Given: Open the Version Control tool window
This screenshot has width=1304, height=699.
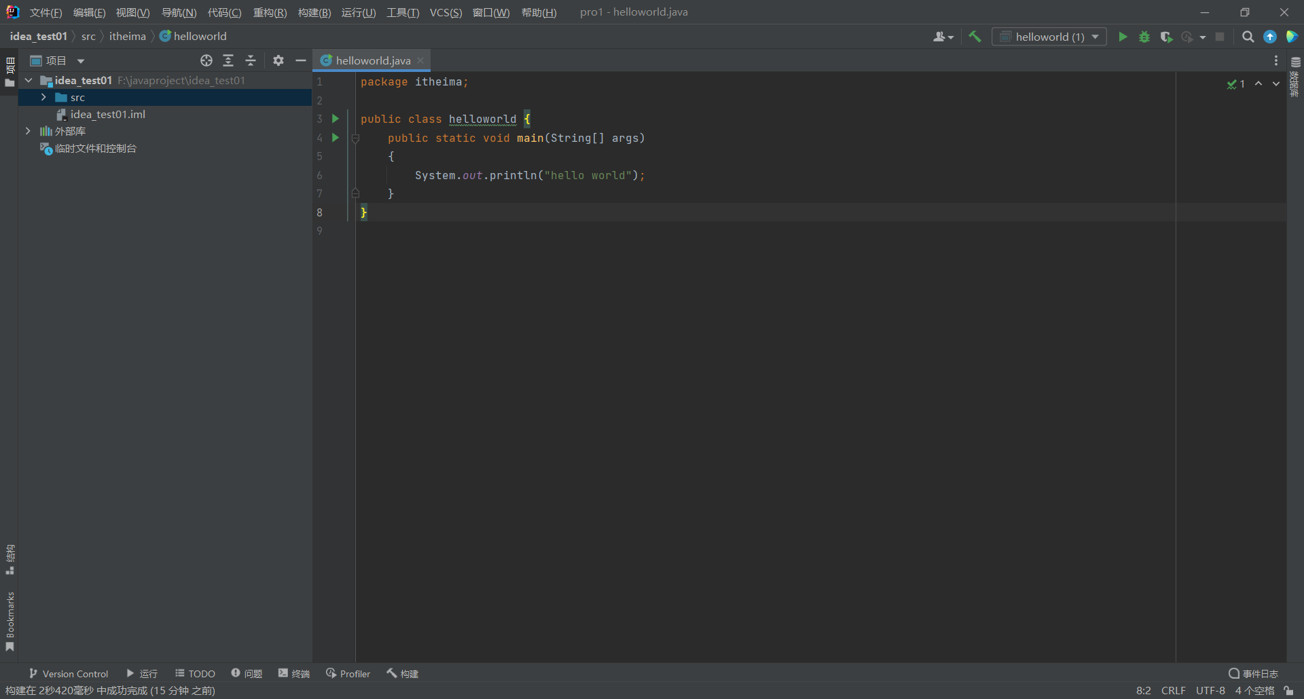Looking at the screenshot, I should point(69,673).
